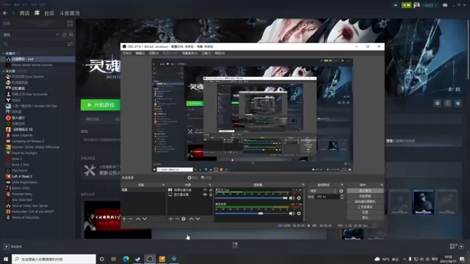Start the OBS virtual camera
Image resolution: width=470 pixels, height=264 pixels.
click(x=365, y=201)
